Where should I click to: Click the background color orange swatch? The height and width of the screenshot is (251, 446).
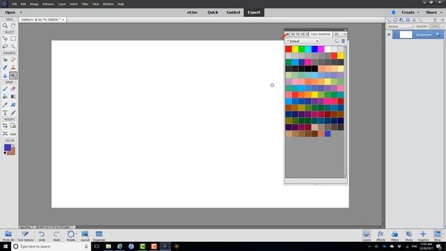(13, 152)
